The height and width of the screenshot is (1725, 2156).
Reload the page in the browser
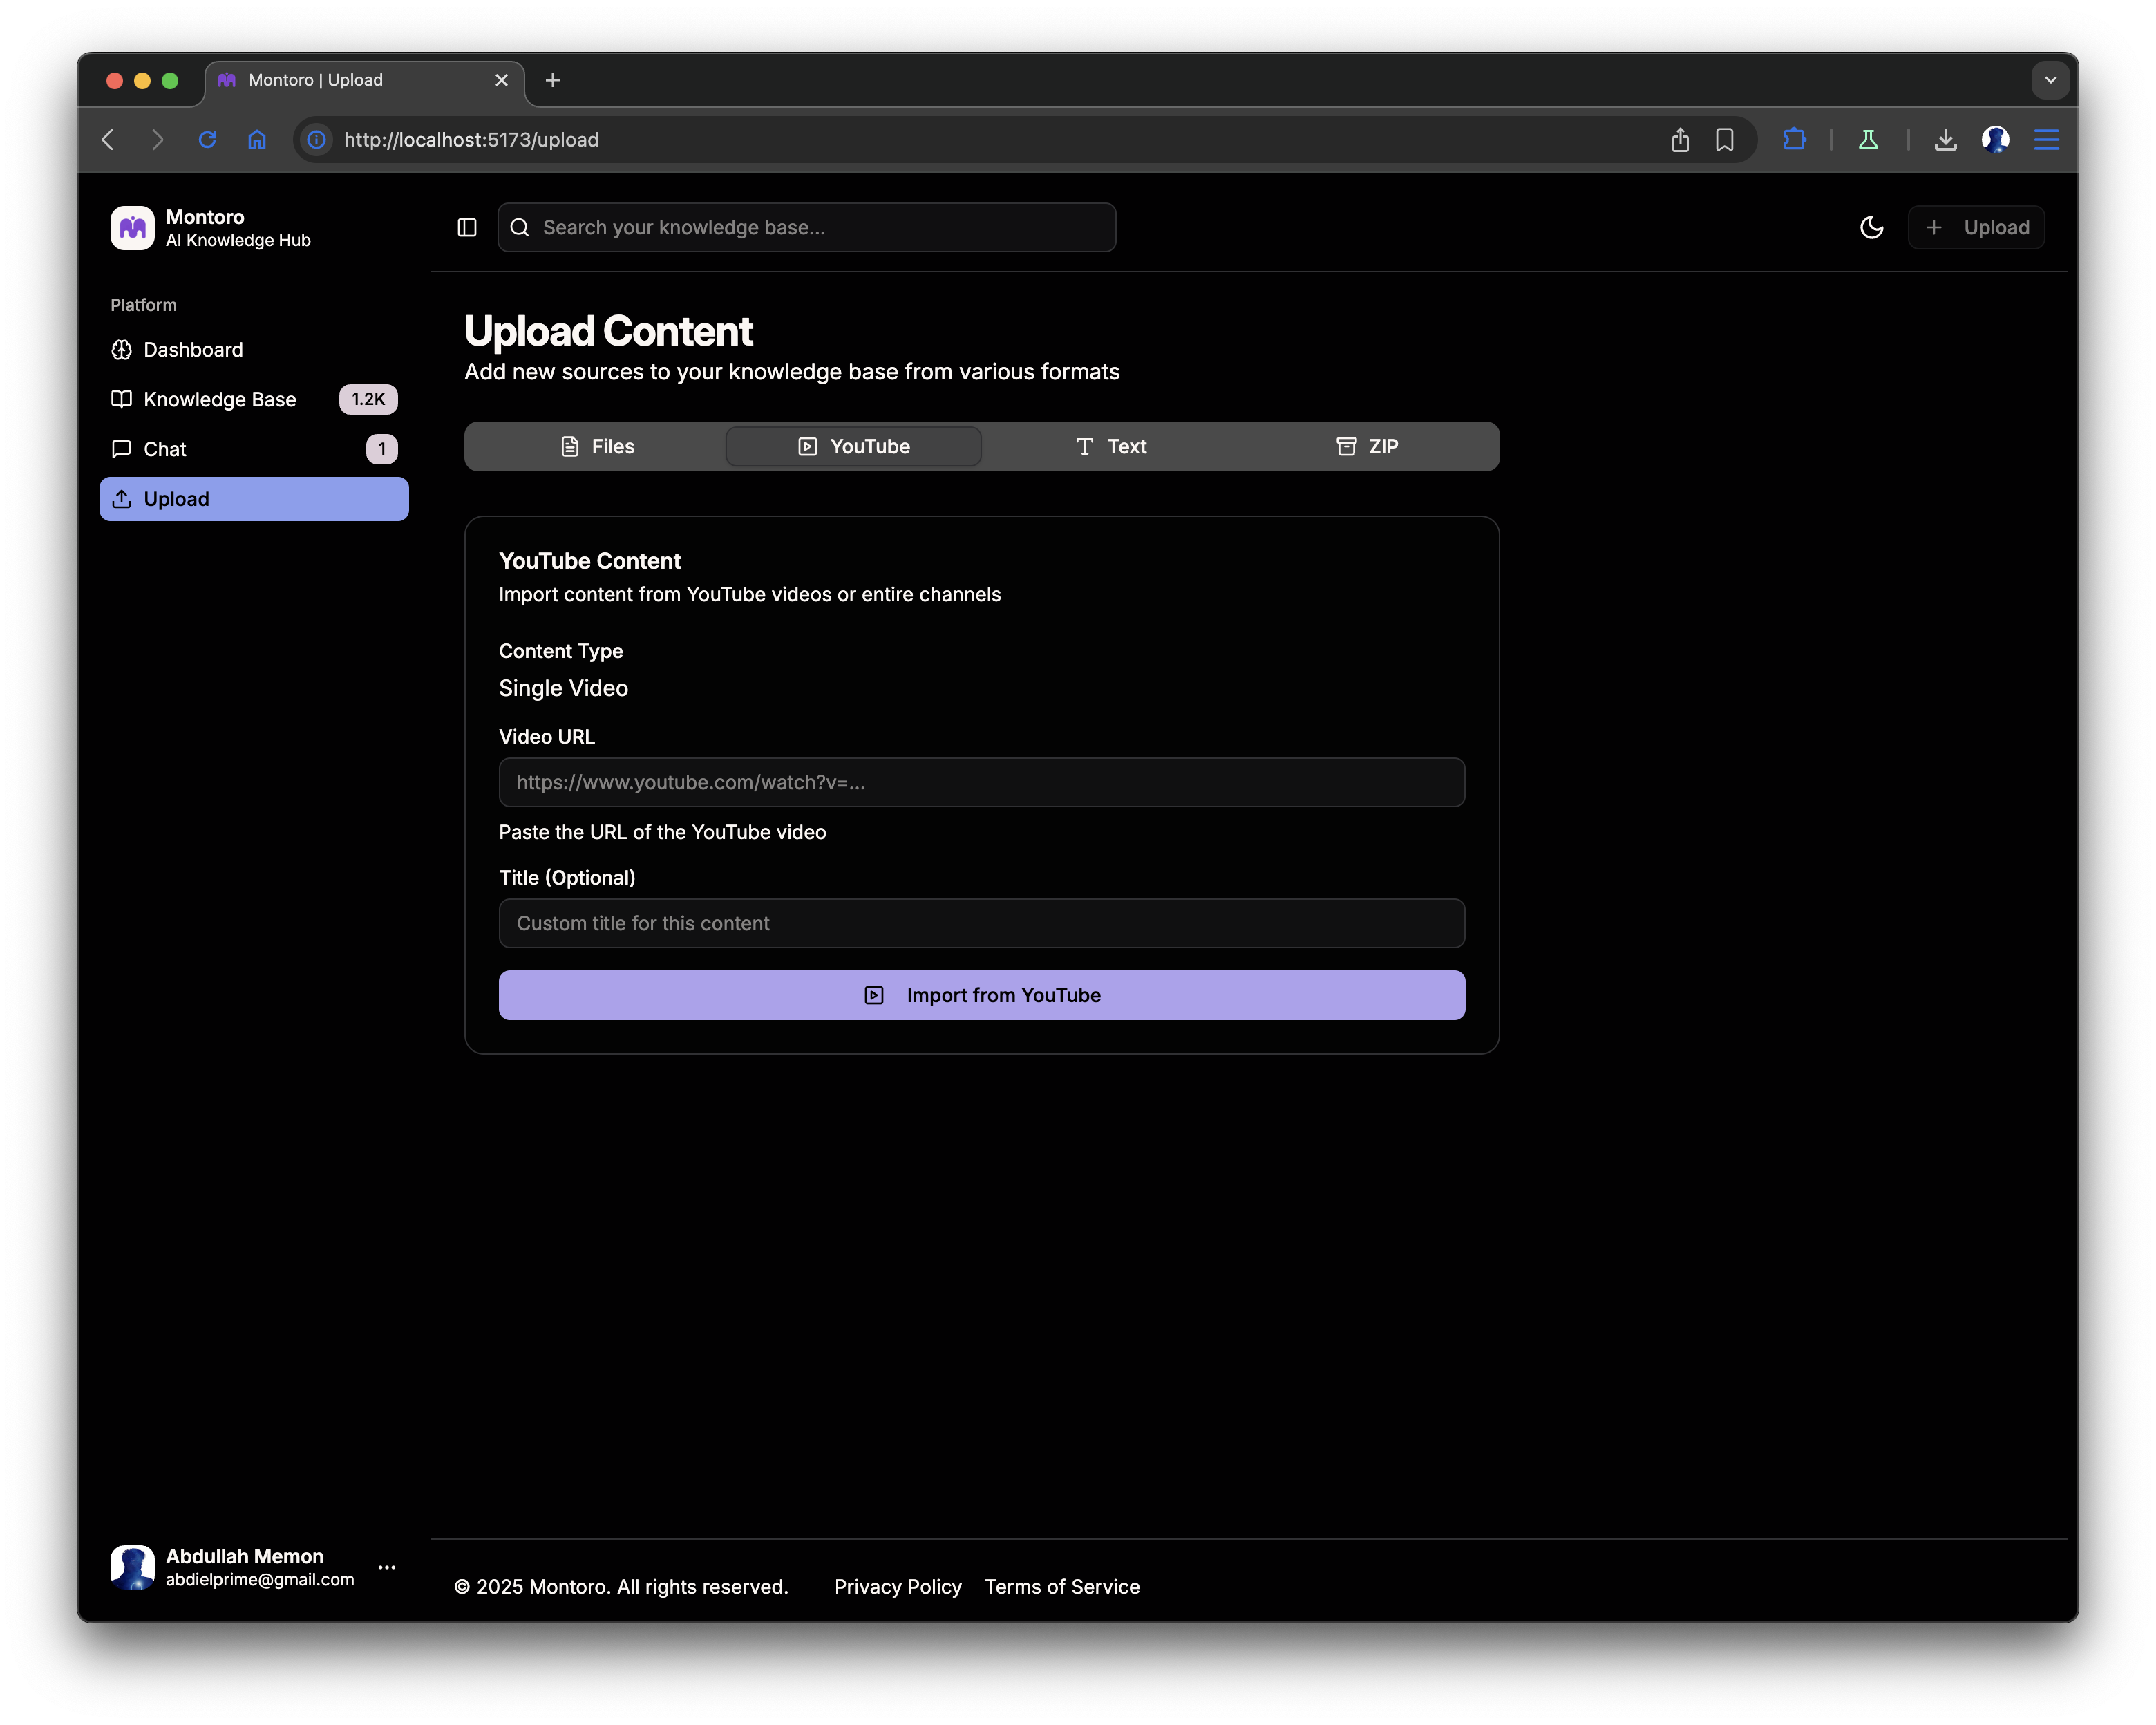coord(207,139)
